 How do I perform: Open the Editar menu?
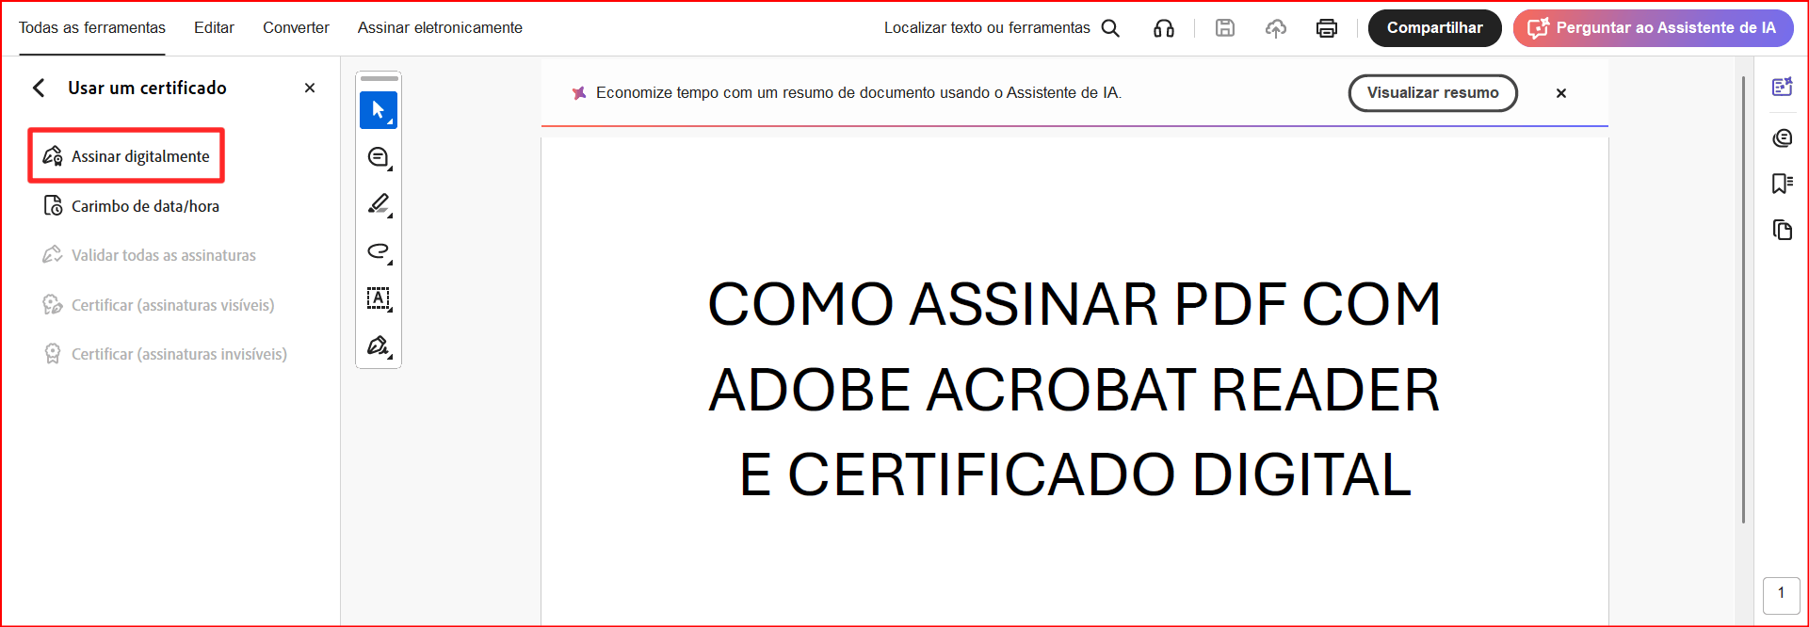click(x=214, y=28)
